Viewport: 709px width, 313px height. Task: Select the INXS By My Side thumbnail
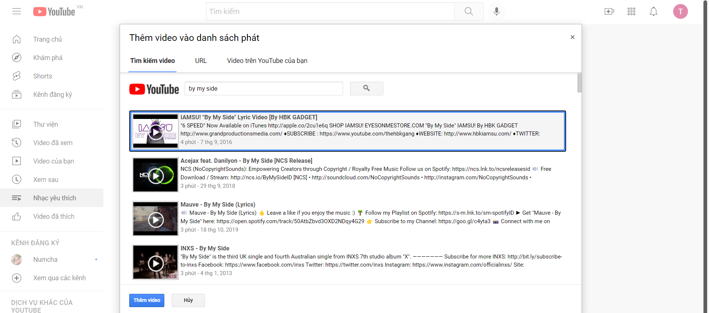[x=155, y=263]
